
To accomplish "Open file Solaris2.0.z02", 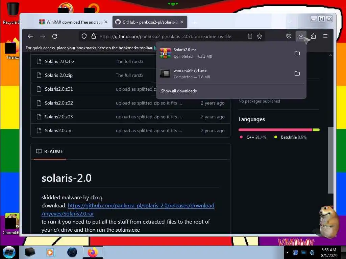I will [59, 103].
